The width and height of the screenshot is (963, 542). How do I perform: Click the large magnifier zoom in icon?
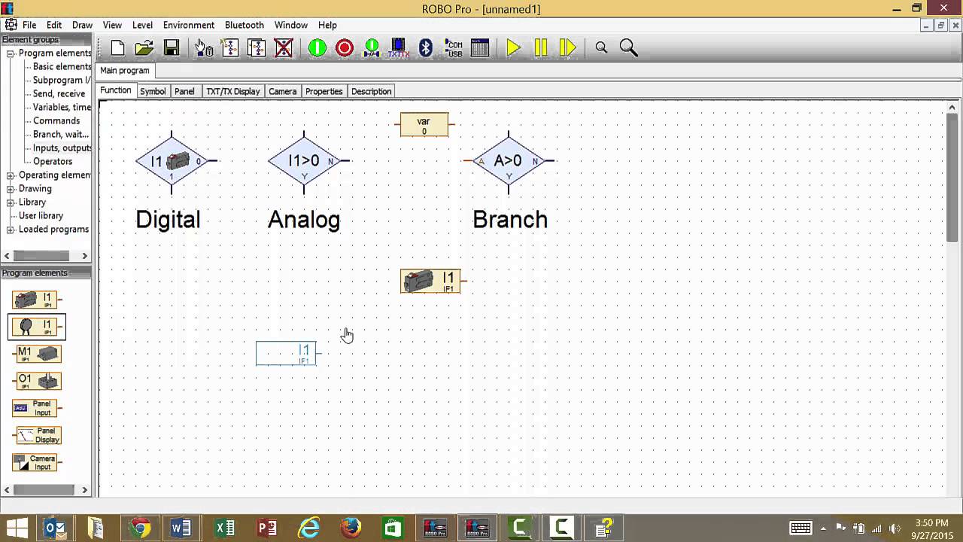pyautogui.click(x=629, y=48)
